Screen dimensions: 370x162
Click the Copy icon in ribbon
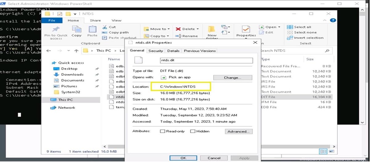pos(76,30)
